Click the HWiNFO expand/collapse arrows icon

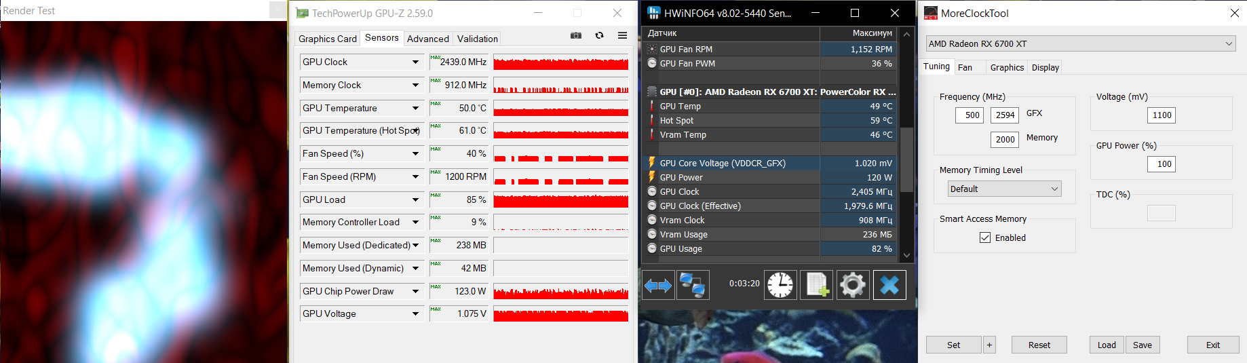[x=658, y=285]
